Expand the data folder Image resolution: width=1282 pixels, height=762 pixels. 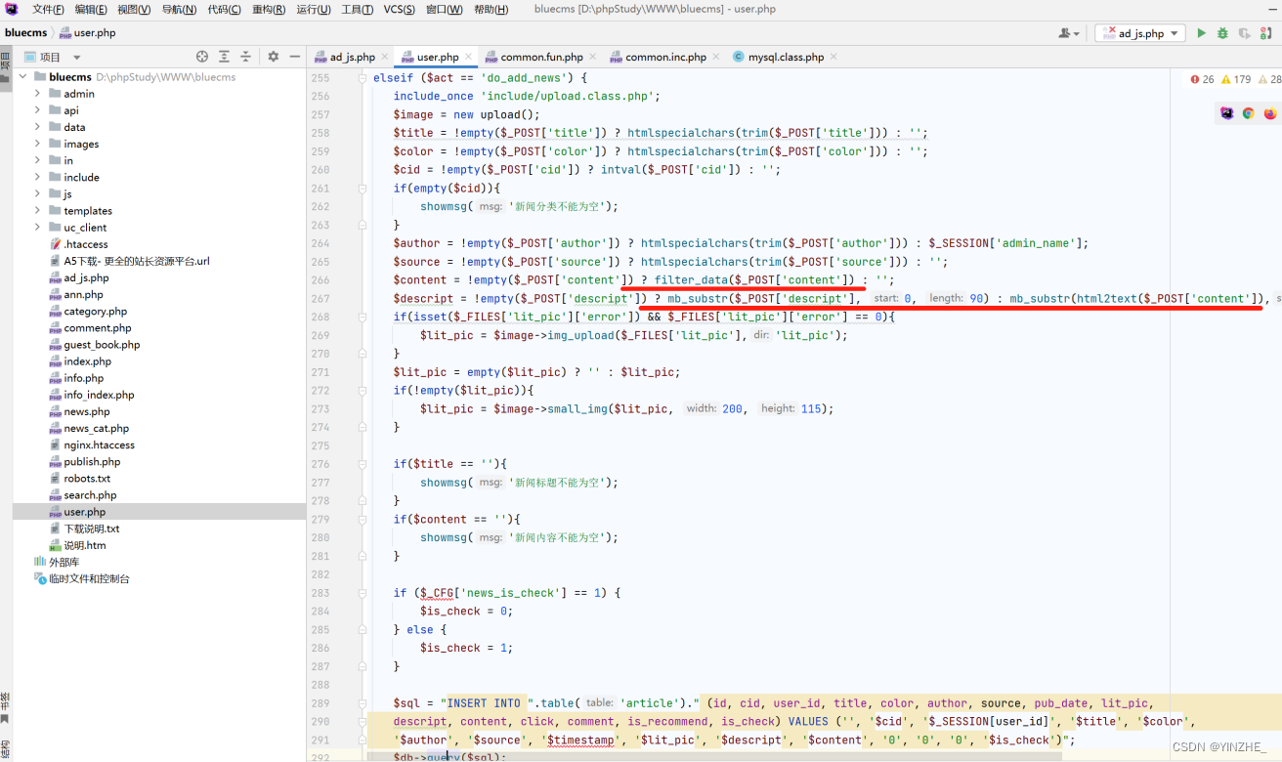(x=37, y=127)
